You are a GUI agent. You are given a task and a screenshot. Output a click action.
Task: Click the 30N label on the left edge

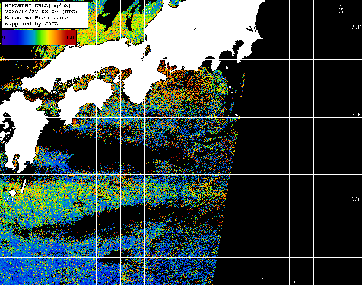pyautogui.click(x=8, y=199)
